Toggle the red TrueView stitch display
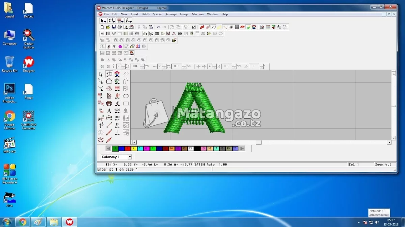 coord(202,27)
